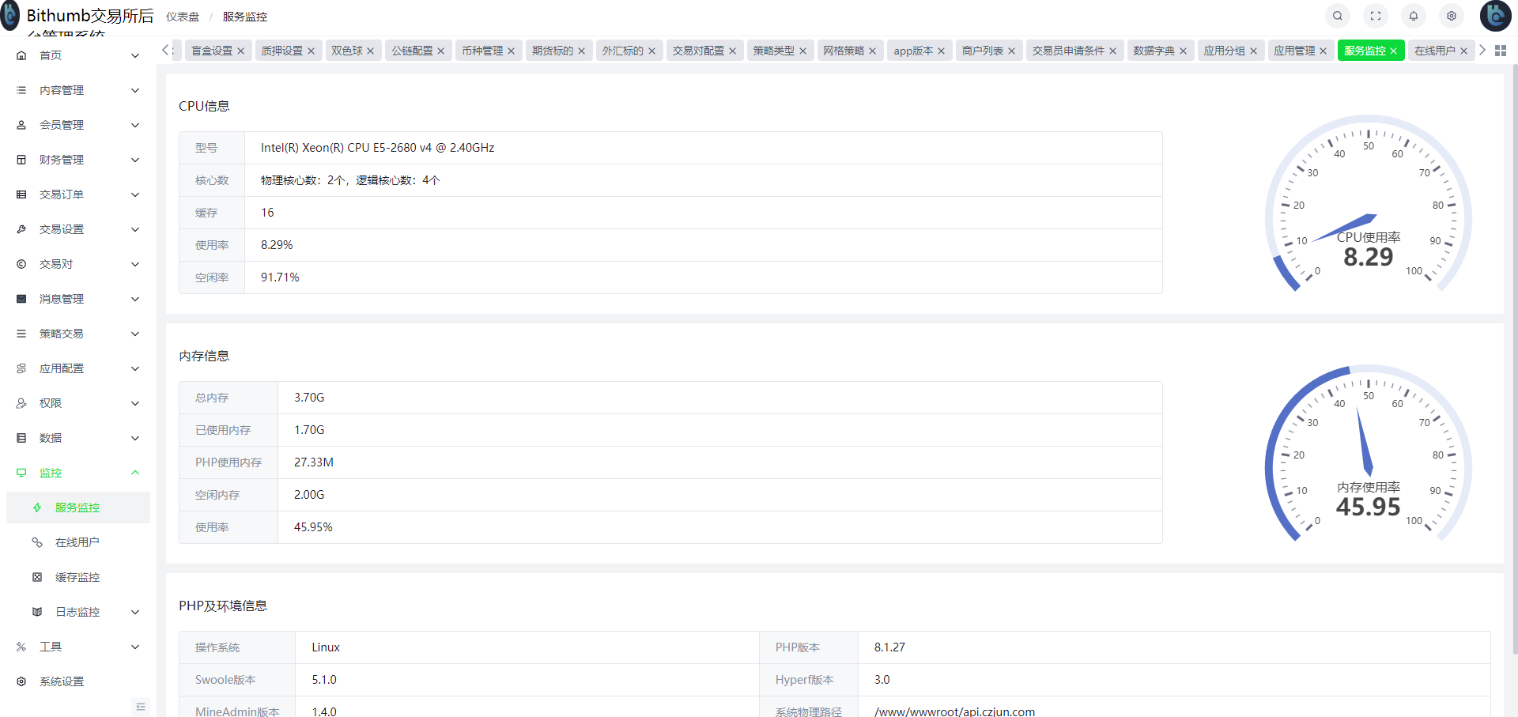This screenshot has height=717, width=1518.
Task: Collapse the 监控 menu chevron
Action: 135,473
